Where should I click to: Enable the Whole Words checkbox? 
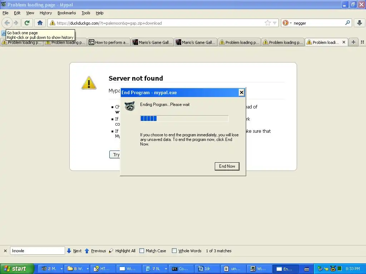pyautogui.click(x=174, y=251)
